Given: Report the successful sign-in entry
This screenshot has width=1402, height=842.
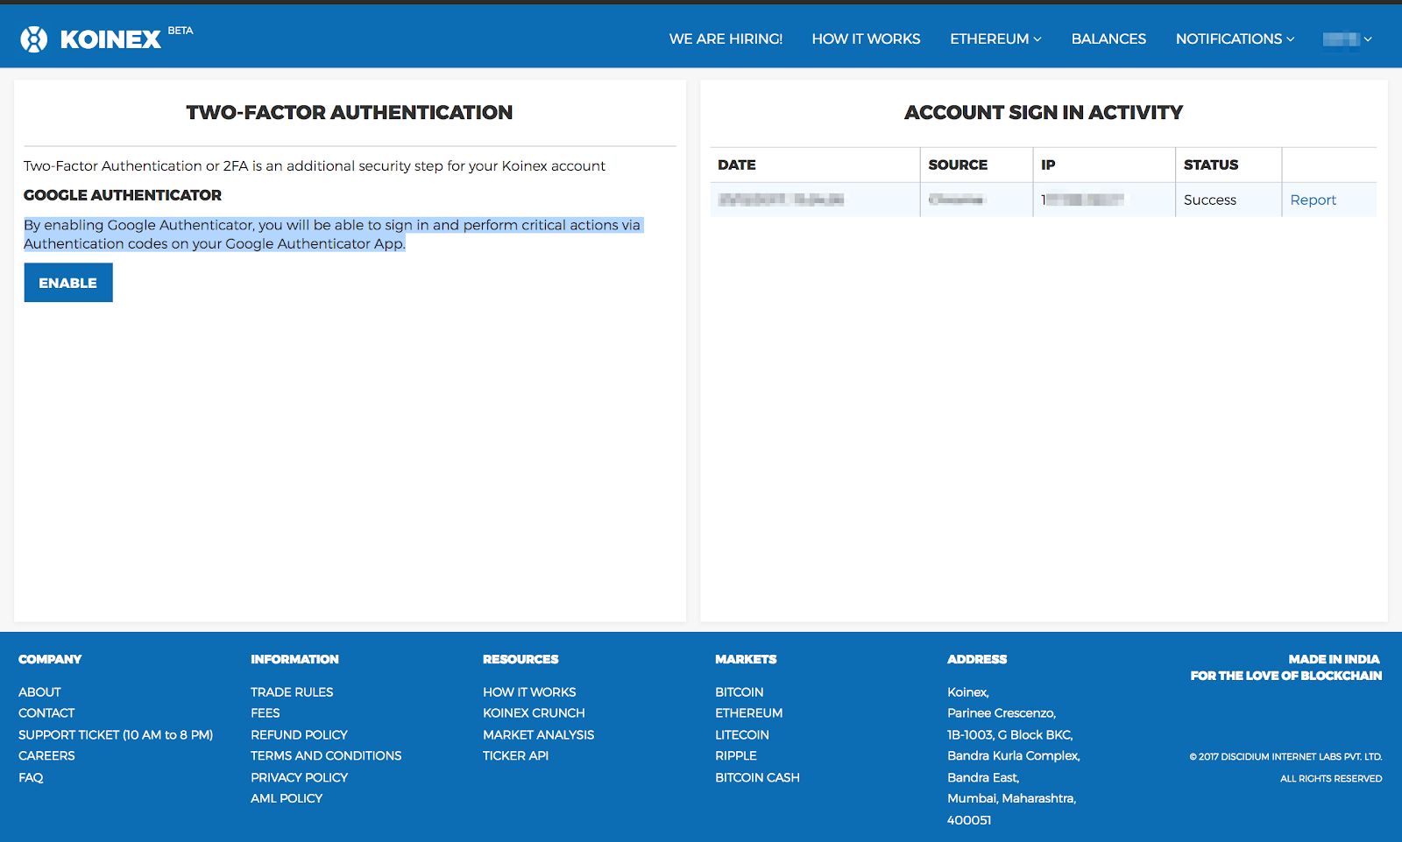Looking at the screenshot, I should pos(1313,200).
